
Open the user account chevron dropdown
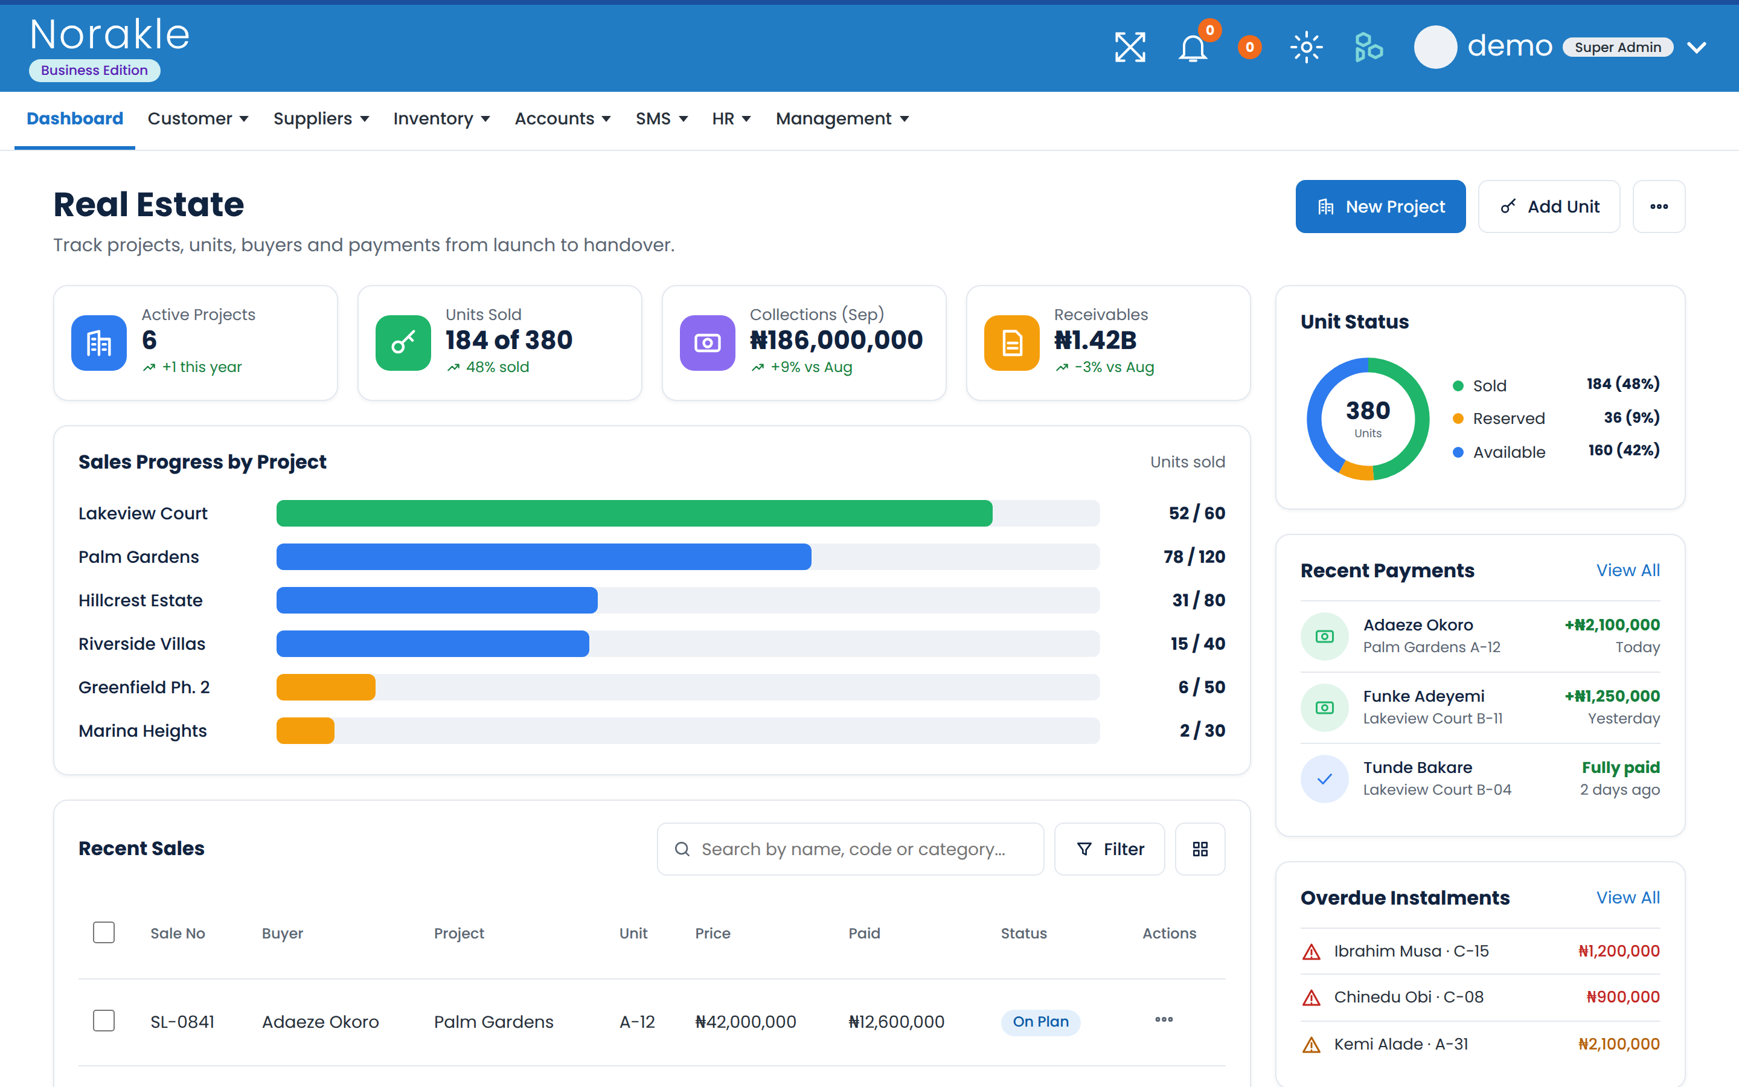pyautogui.click(x=1697, y=48)
